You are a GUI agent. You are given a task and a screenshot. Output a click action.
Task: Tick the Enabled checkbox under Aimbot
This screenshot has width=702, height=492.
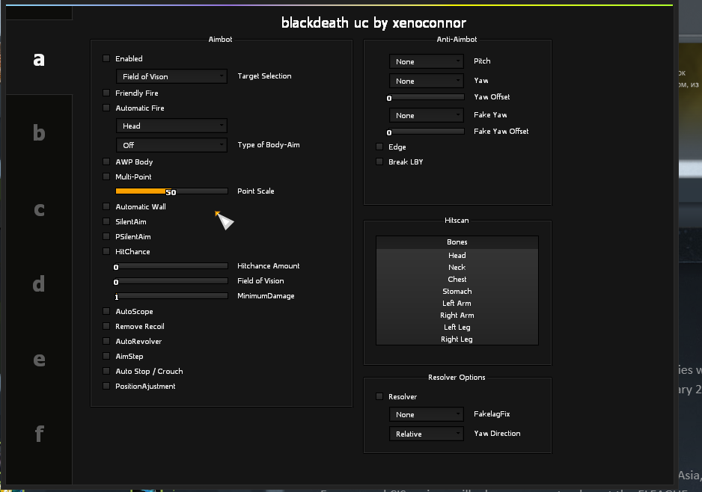click(x=106, y=58)
